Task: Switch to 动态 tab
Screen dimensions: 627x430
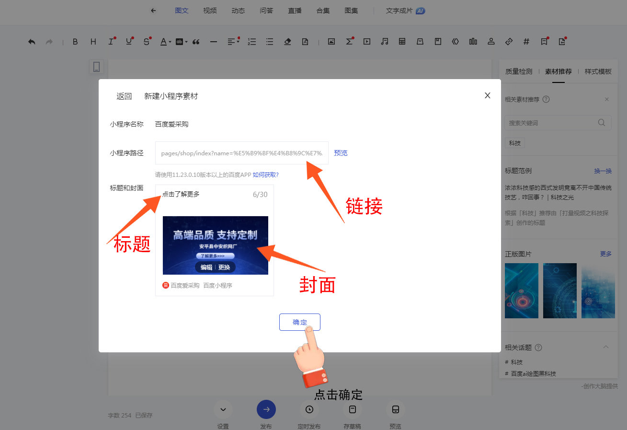Action: [x=238, y=11]
